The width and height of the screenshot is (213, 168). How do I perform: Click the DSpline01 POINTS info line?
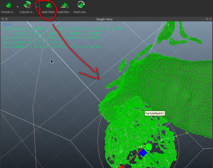pyautogui.click(x=51, y=38)
